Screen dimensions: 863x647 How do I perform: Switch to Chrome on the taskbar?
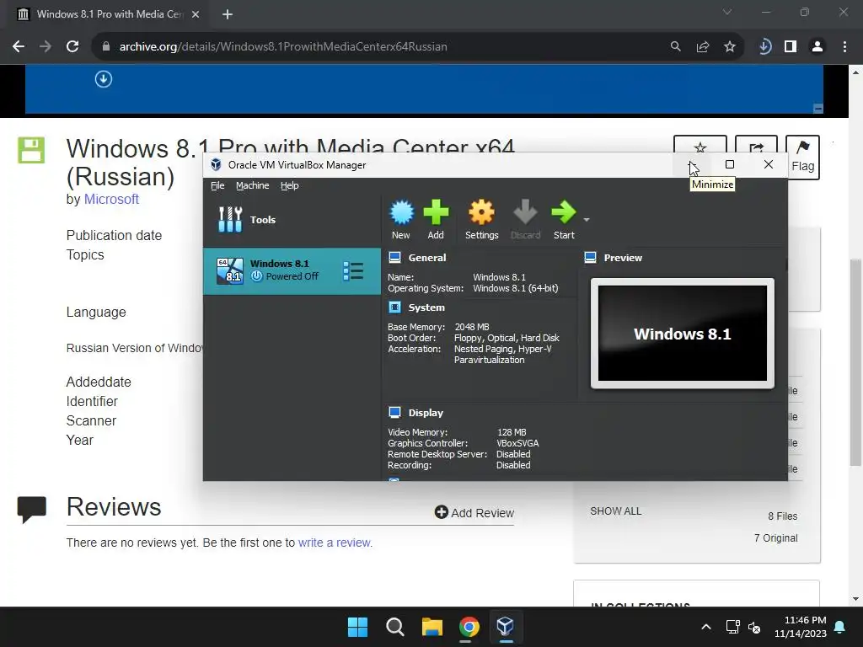[x=469, y=627]
